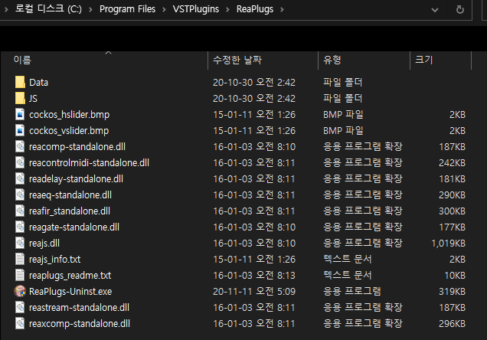Open the Data folder icon

click(x=20, y=82)
